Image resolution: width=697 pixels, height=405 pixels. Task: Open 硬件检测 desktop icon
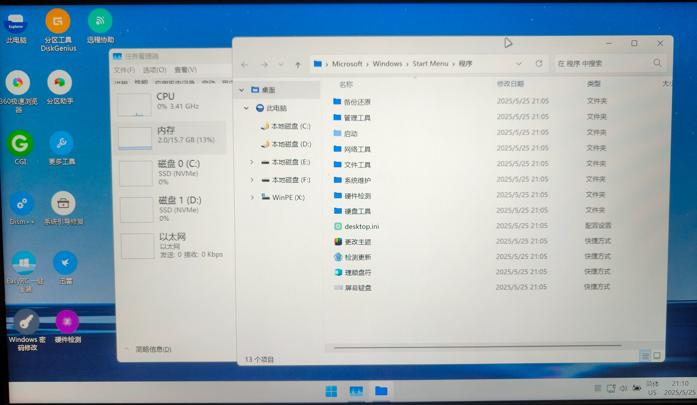[x=68, y=327]
